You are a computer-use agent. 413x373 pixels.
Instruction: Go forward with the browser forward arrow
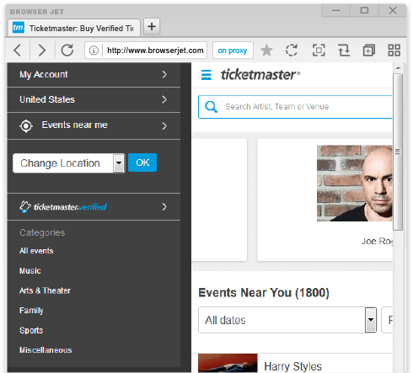(x=41, y=51)
